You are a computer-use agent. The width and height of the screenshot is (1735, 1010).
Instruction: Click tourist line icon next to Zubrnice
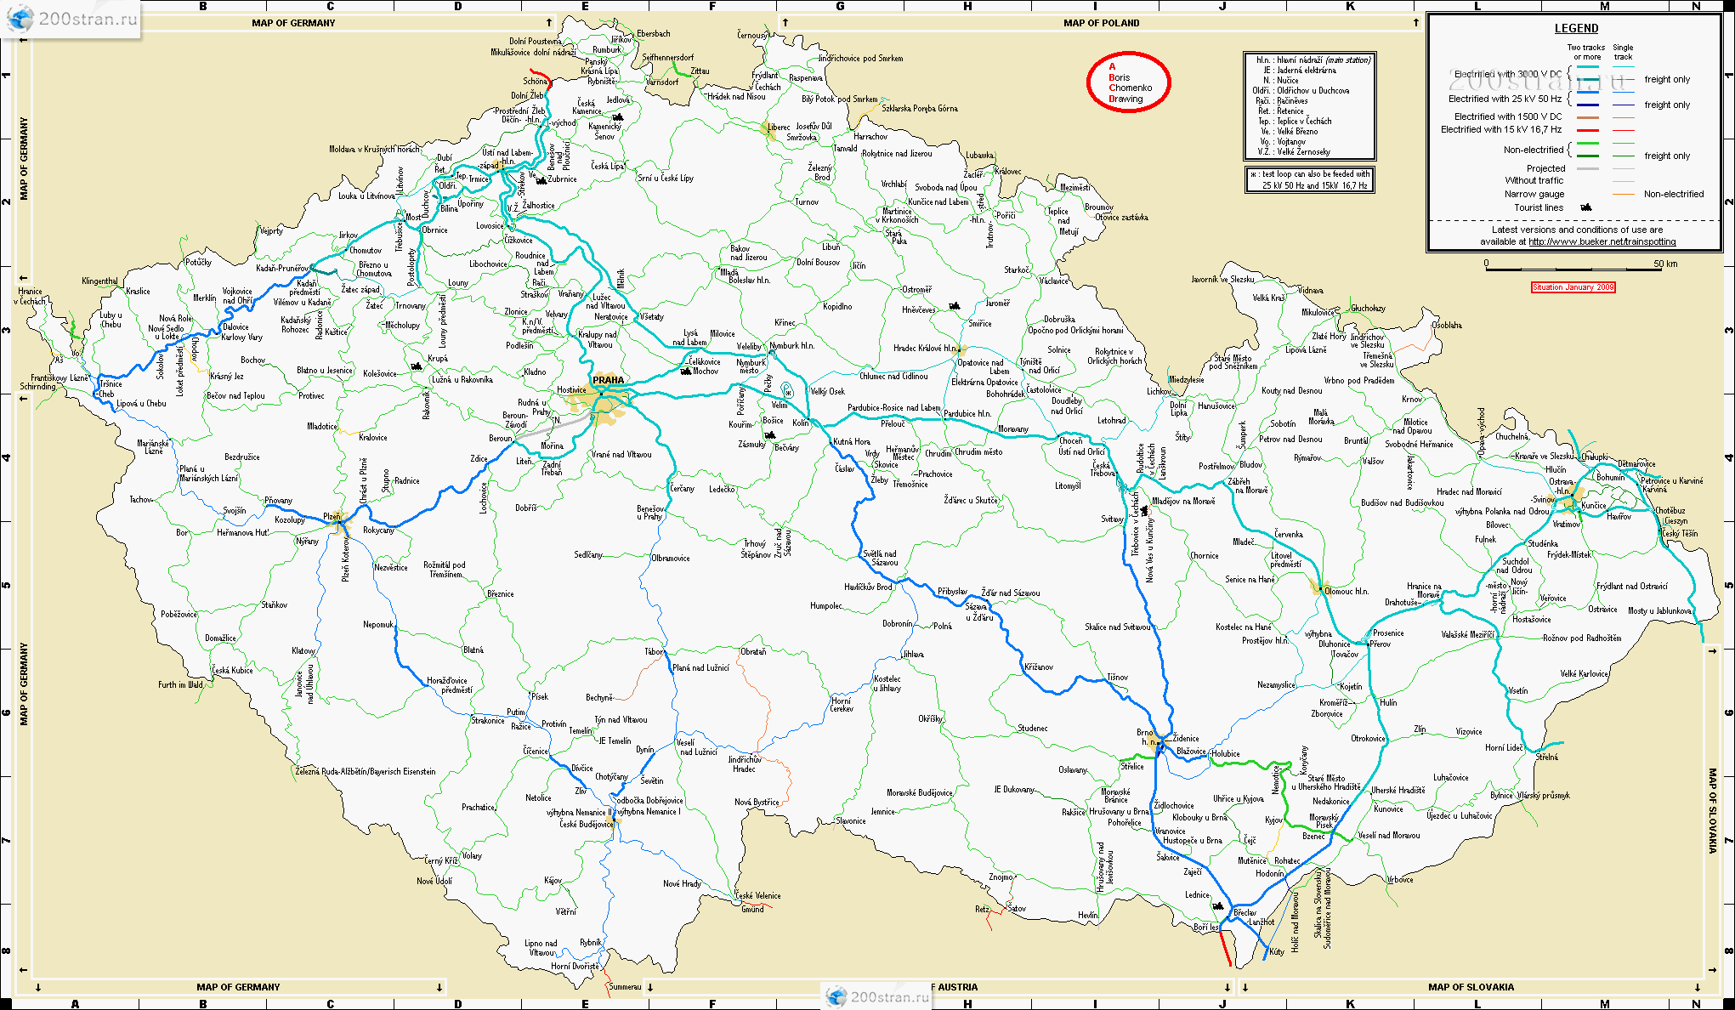[541, 179]
